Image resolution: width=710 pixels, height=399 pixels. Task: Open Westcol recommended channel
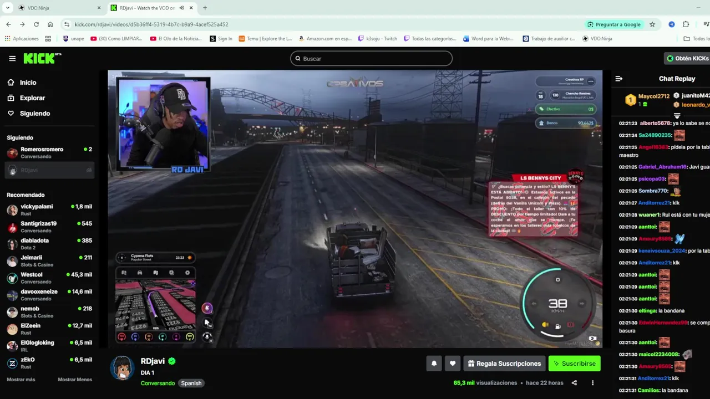[49, 278]
